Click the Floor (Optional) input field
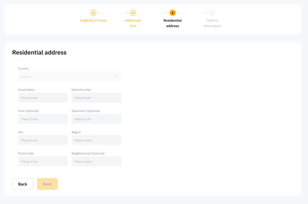Screen dimensions: 308x204 pos(43,119)
